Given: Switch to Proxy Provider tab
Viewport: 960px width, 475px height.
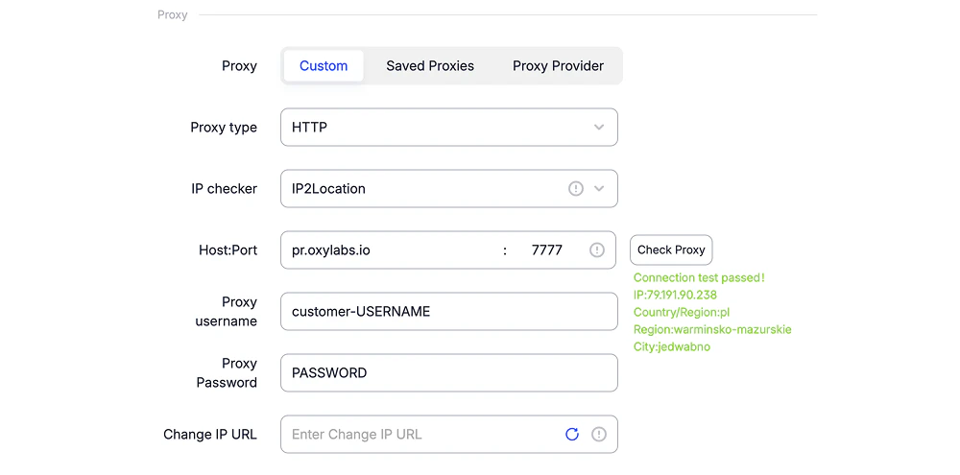Looking at the screenshot, I should [558, 66].
